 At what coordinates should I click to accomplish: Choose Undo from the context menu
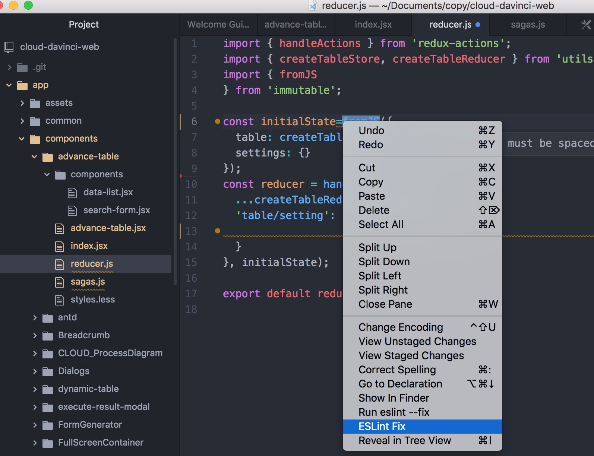pyautogui.click(x=422, y=131)
